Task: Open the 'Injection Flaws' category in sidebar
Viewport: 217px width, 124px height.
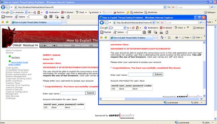Action: coord(13,83)
